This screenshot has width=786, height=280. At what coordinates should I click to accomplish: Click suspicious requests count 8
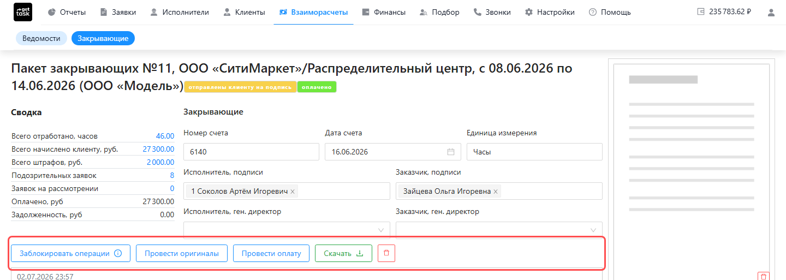(172, 175)
